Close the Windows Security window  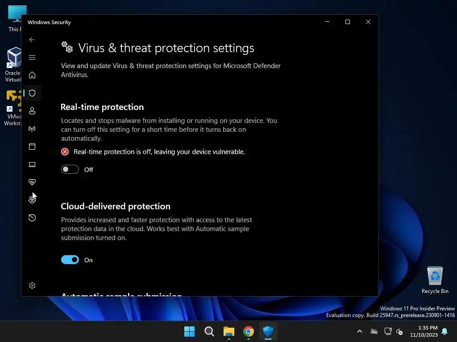368,22
